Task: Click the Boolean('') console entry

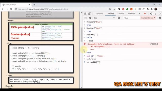Action: 92,34
